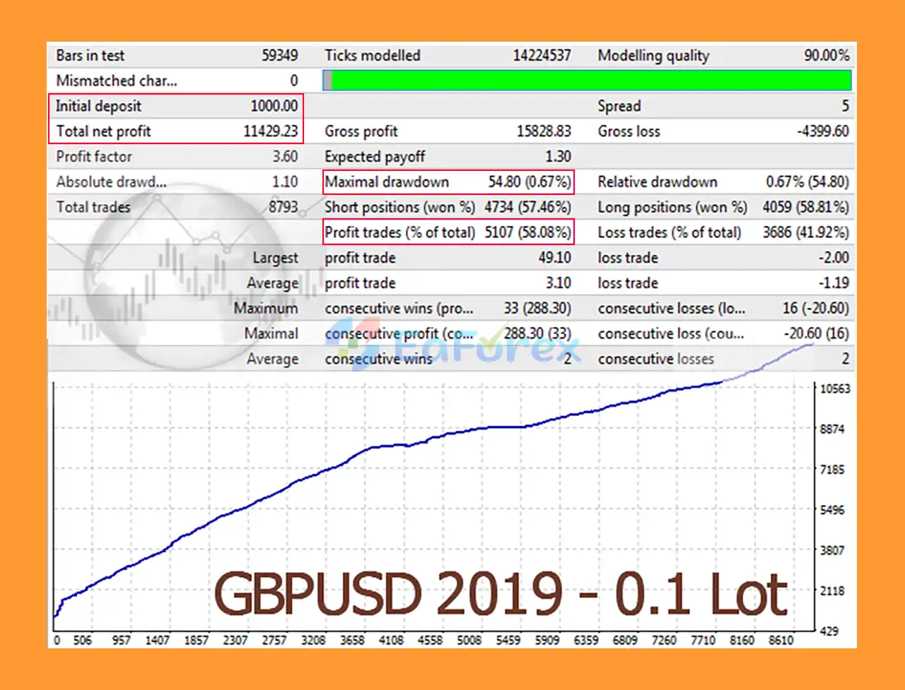Click the Total net profit value 11429.23

(x=270, y=131)
